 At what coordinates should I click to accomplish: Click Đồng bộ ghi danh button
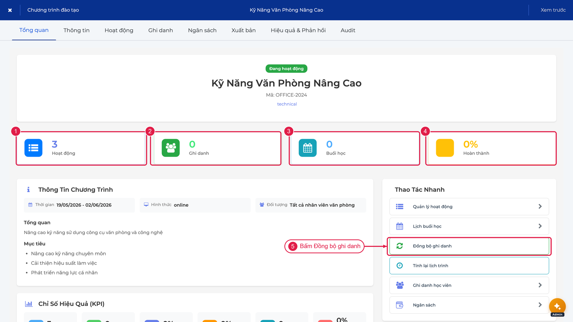point(469,246)
